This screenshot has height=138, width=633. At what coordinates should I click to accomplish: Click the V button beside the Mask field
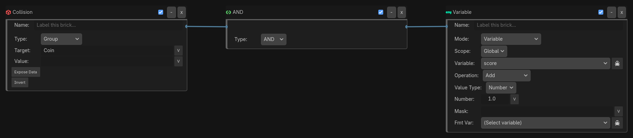[619, 111]
